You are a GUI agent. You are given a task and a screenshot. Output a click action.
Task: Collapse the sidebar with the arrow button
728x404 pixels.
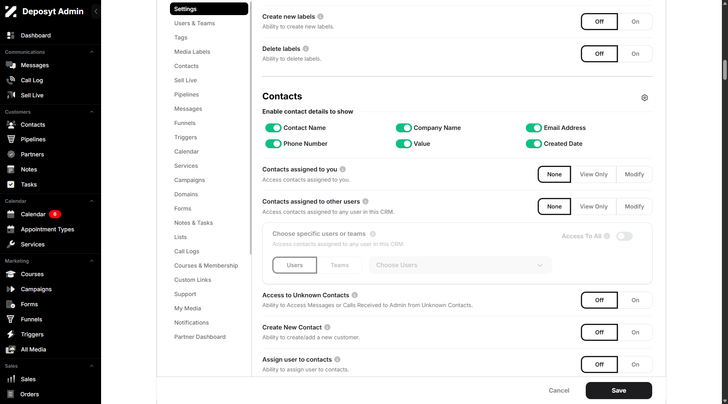(x=96, y=11)
